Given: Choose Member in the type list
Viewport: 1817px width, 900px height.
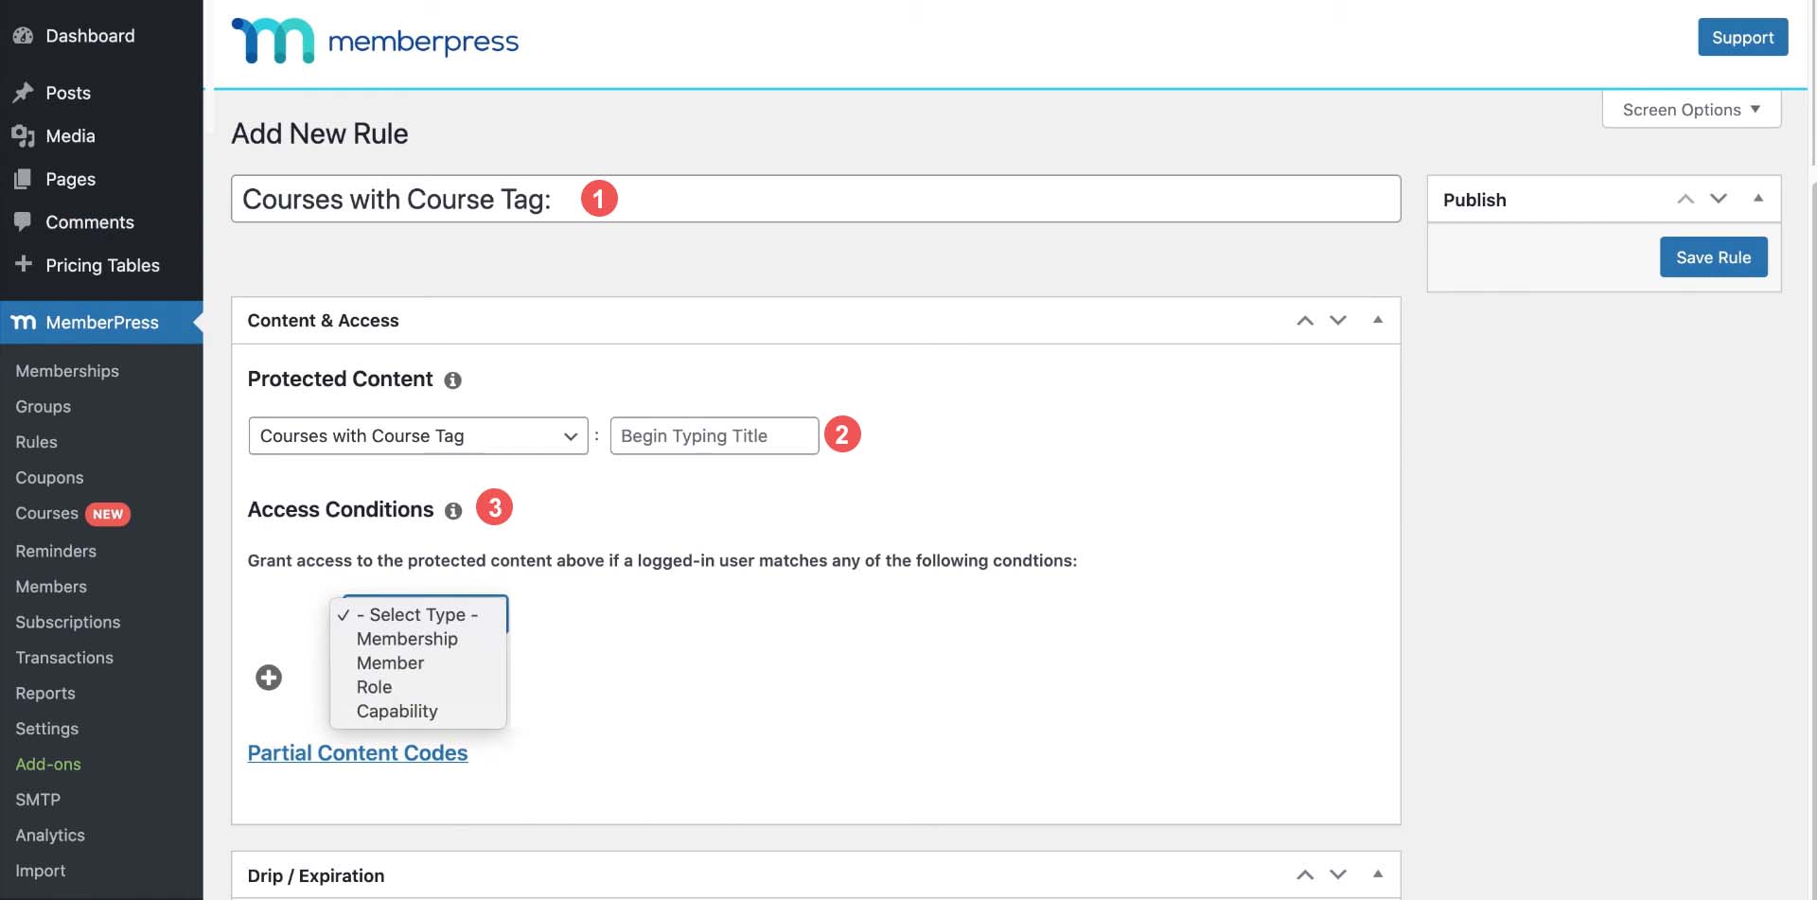Looking at the screenshot, I should (x=390, y=663).
